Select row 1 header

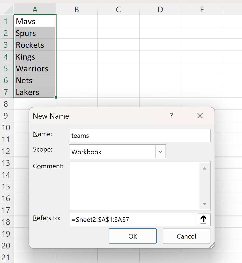[7, 21]
